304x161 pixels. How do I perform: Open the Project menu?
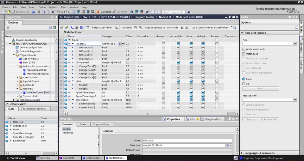6,7
